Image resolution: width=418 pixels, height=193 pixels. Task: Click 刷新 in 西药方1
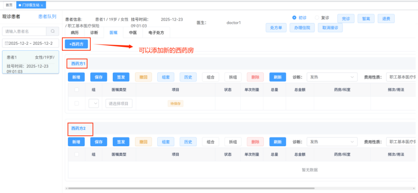pyautogui.click(x=278, y=77)
